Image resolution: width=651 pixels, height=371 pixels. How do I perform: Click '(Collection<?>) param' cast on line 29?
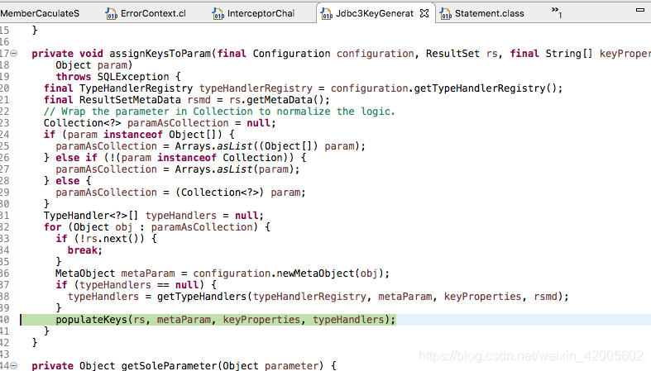(x=240, y=193)
